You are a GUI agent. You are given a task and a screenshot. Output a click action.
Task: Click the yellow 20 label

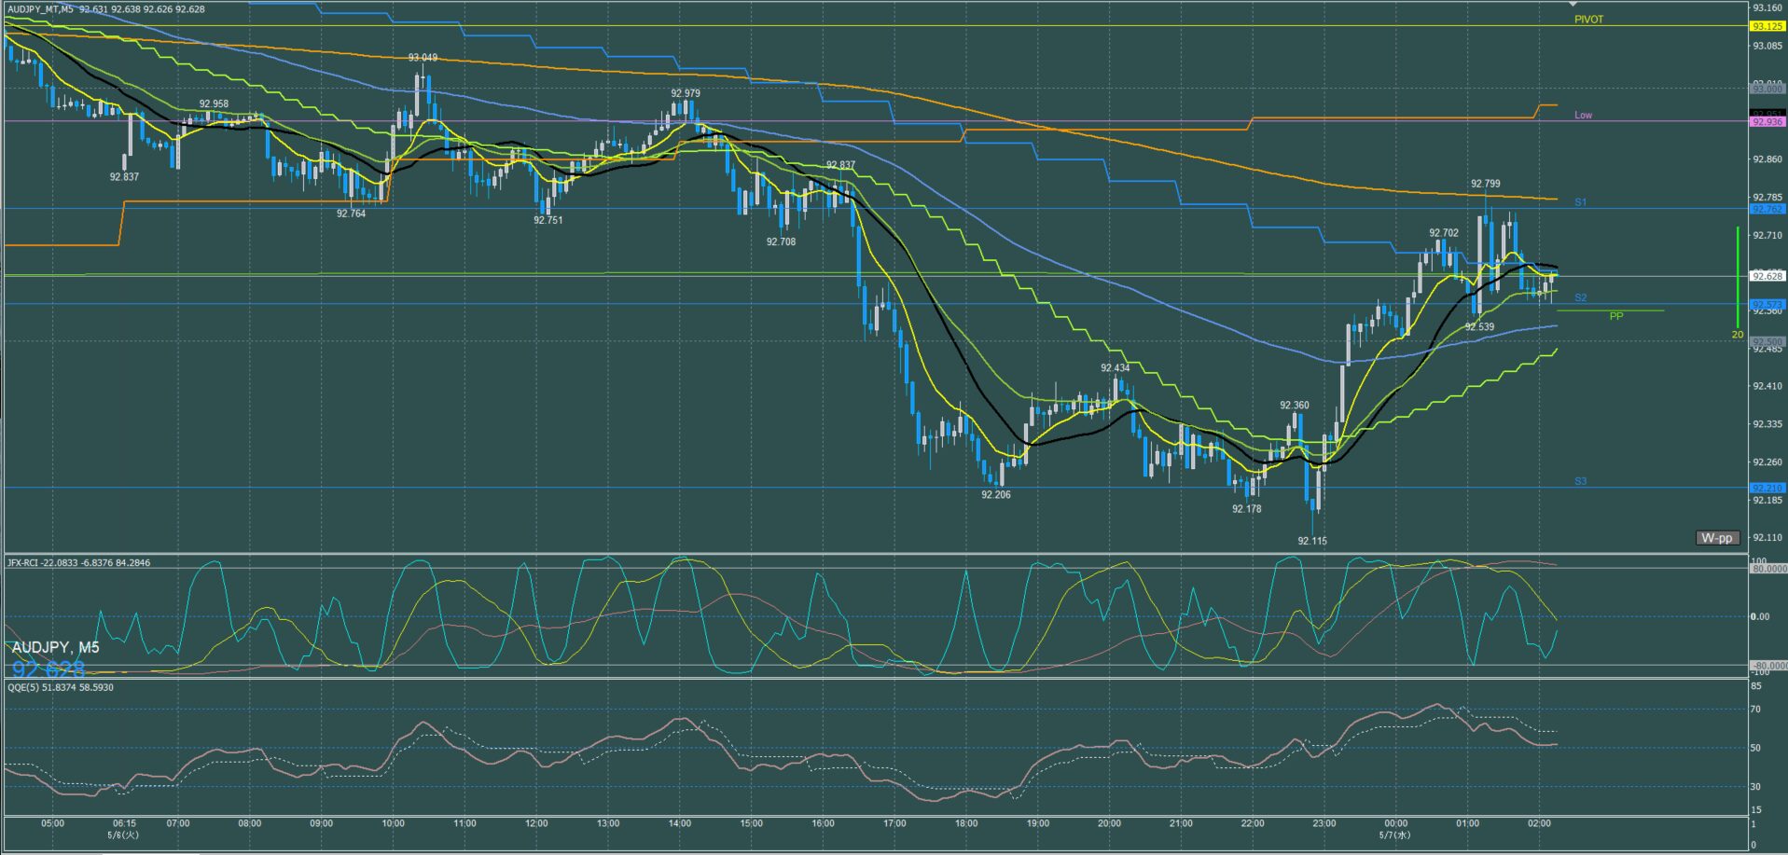(1738, 335)
